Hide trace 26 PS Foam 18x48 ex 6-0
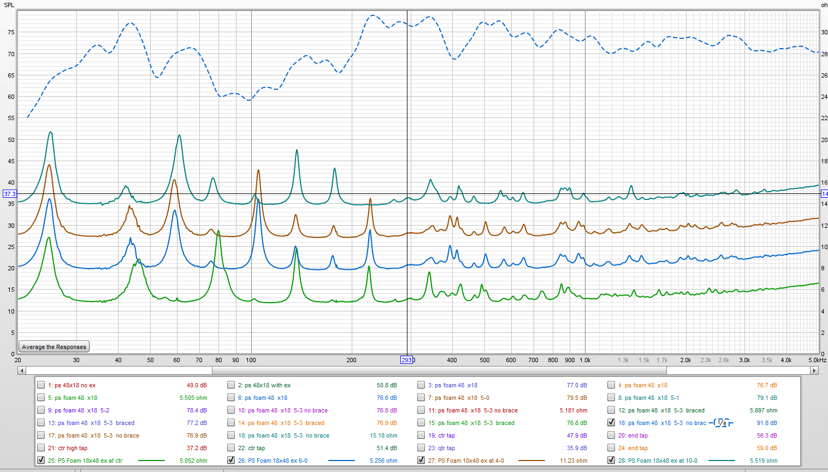Viewport: 828px width, 472px height. pos(231,460)
